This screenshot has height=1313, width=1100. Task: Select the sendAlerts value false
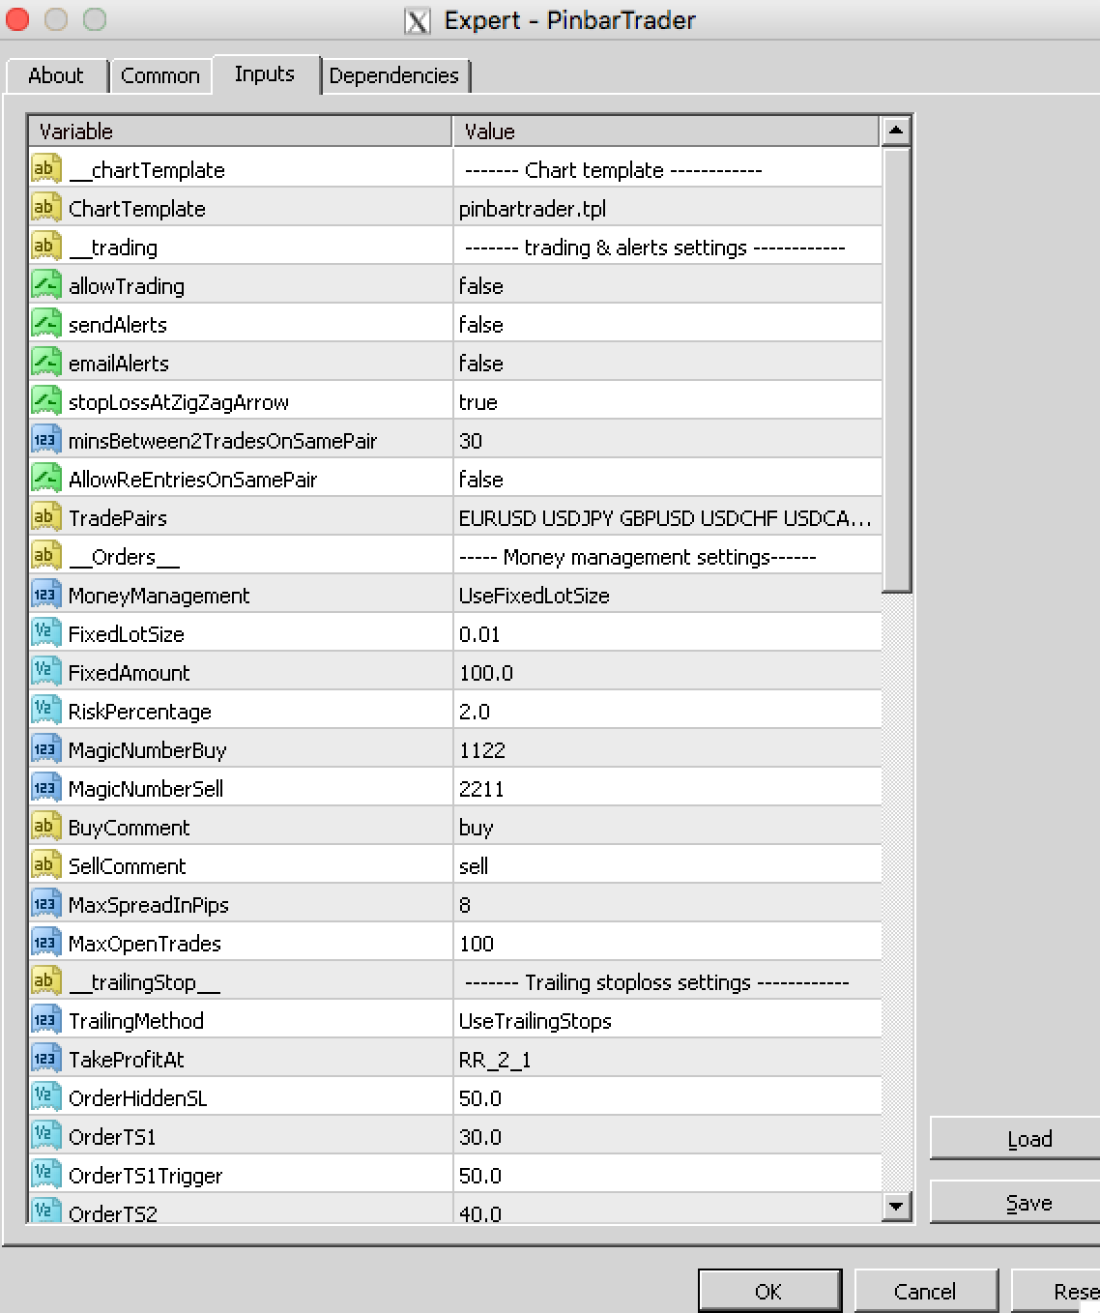coord(667,324)
